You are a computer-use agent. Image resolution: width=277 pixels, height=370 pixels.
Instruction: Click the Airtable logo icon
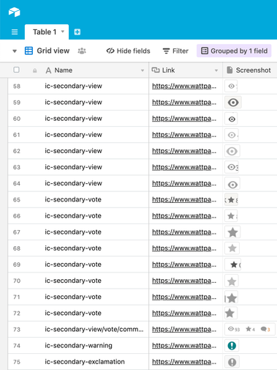(15, 12)
